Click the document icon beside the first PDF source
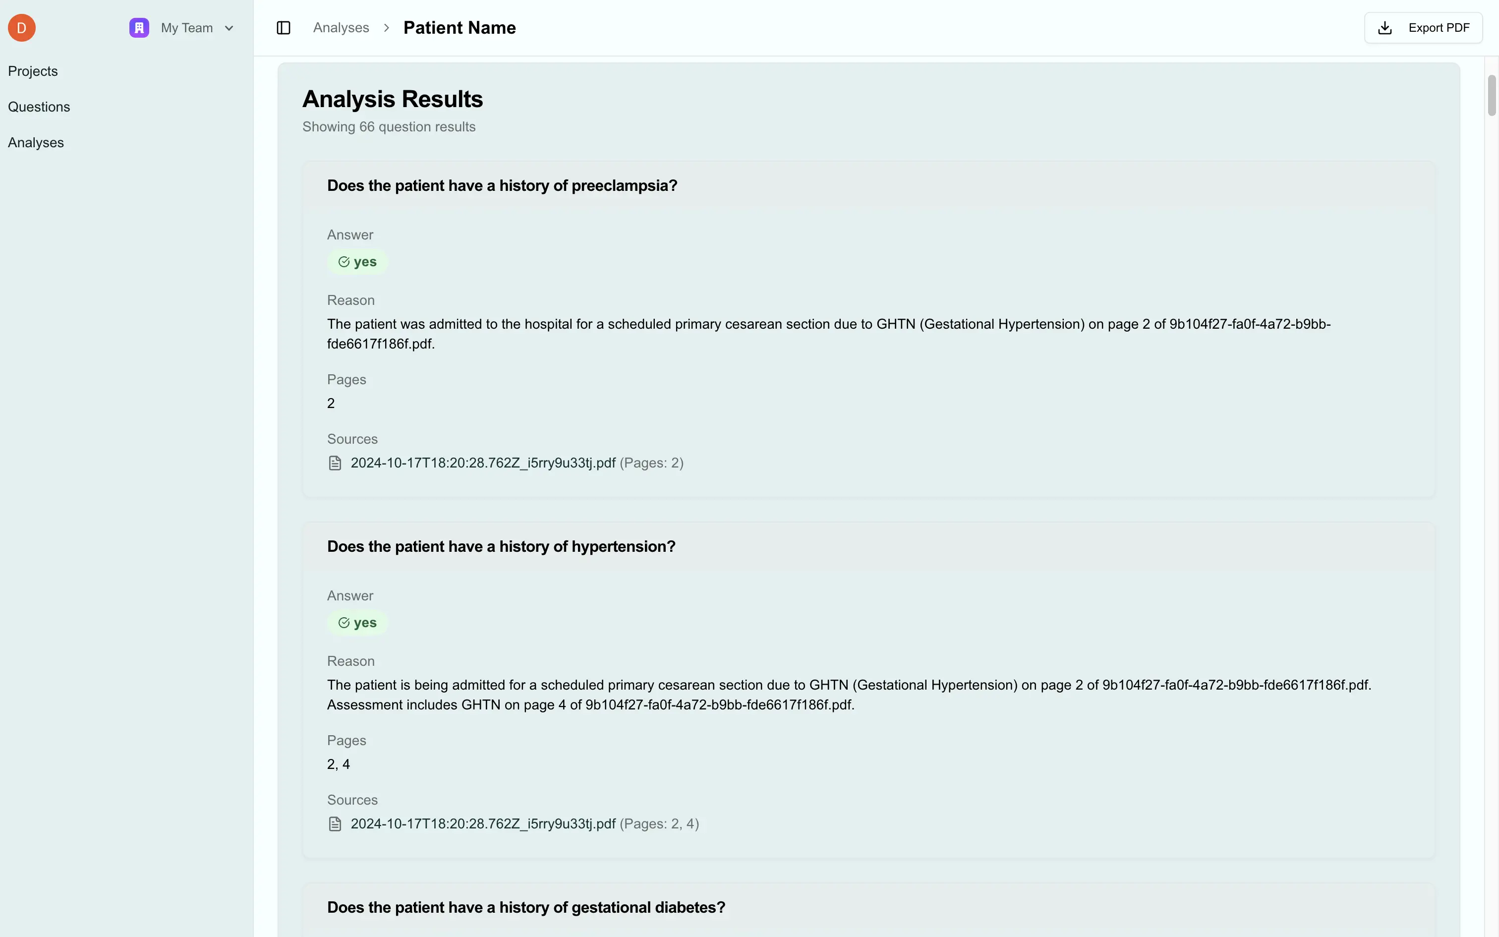Screen dimensions: 1499x937 click(335, 462)
